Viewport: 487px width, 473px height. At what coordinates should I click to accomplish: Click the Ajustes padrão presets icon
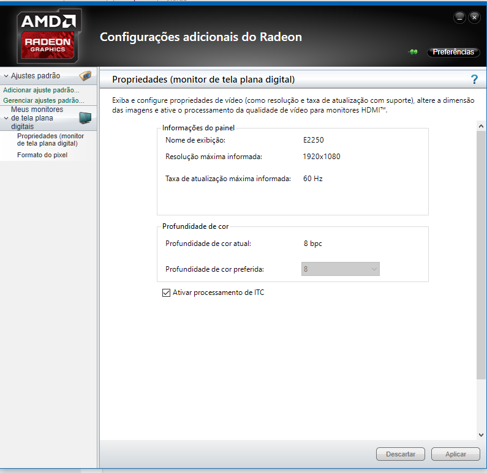[x=85, y=76]
